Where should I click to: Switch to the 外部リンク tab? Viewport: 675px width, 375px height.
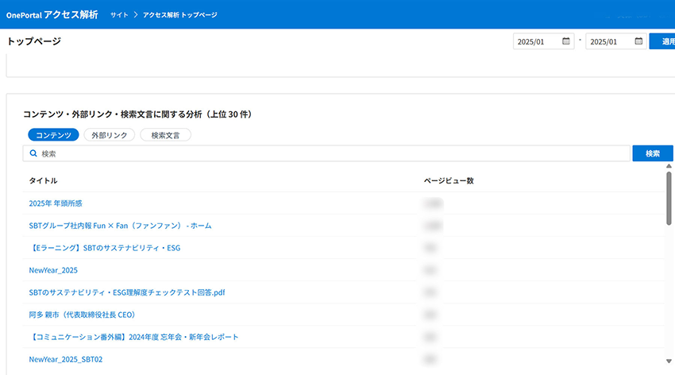click(110, 135)
